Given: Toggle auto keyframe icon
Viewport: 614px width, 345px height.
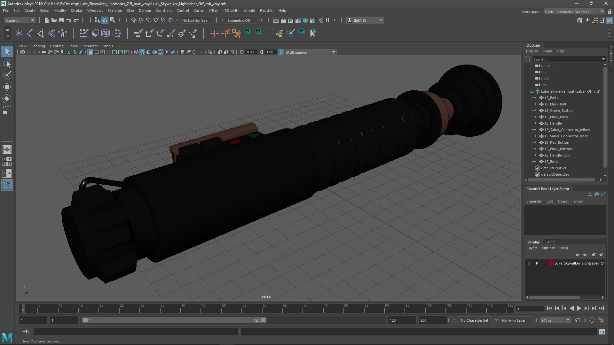Looking at the screenshot, I should 592,320.
